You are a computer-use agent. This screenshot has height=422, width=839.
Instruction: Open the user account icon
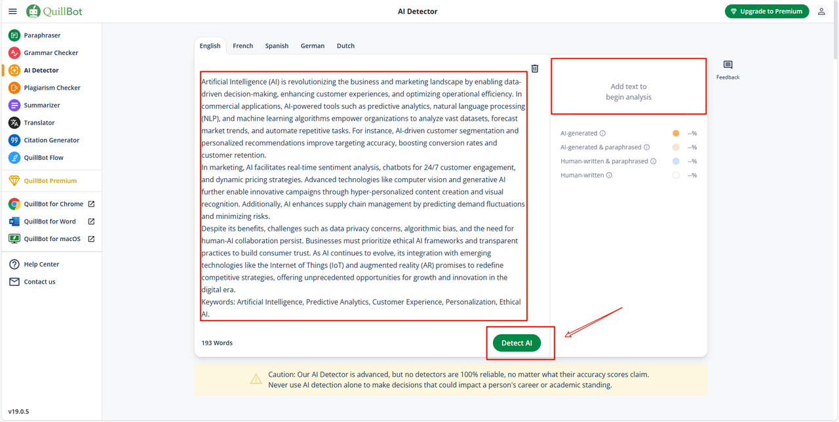(x=821, y=11)
